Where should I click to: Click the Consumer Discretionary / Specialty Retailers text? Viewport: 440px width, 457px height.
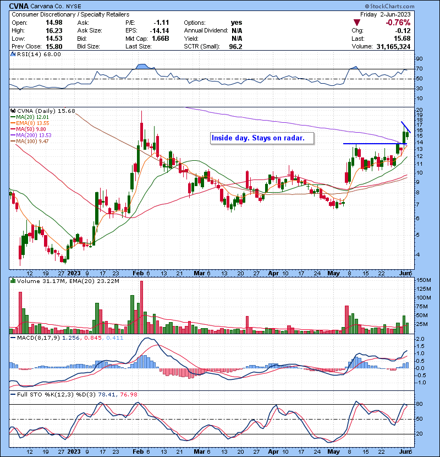(70, 14)
